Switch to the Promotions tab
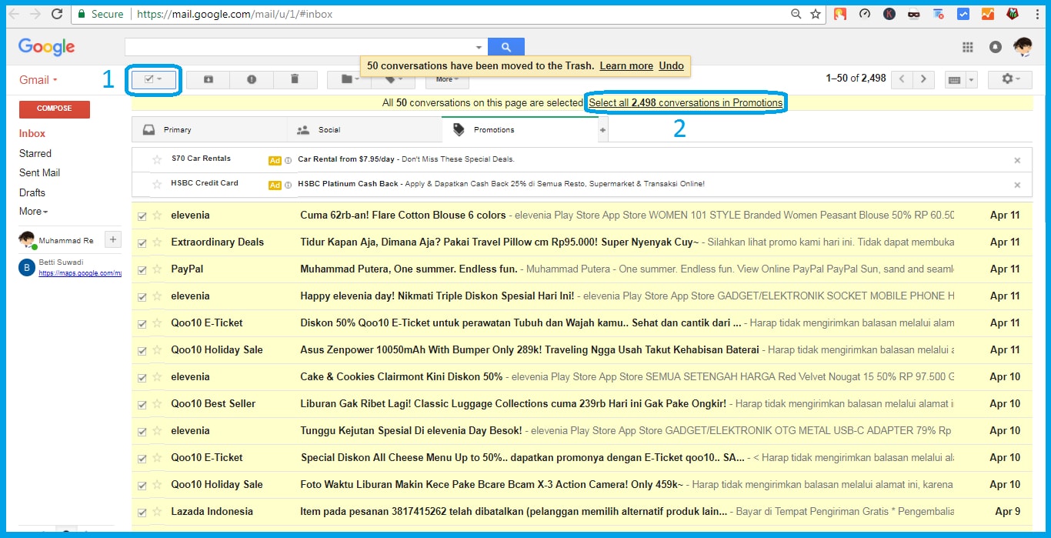 519,130
